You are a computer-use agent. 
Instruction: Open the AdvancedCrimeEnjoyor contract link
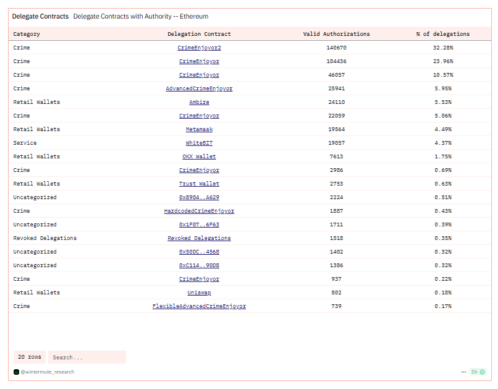pyautogui.click(x=199, y=88)
